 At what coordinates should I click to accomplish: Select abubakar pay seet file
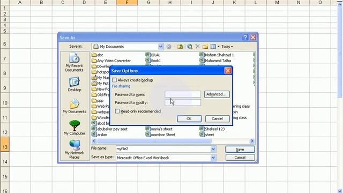(x=109, y=129)
